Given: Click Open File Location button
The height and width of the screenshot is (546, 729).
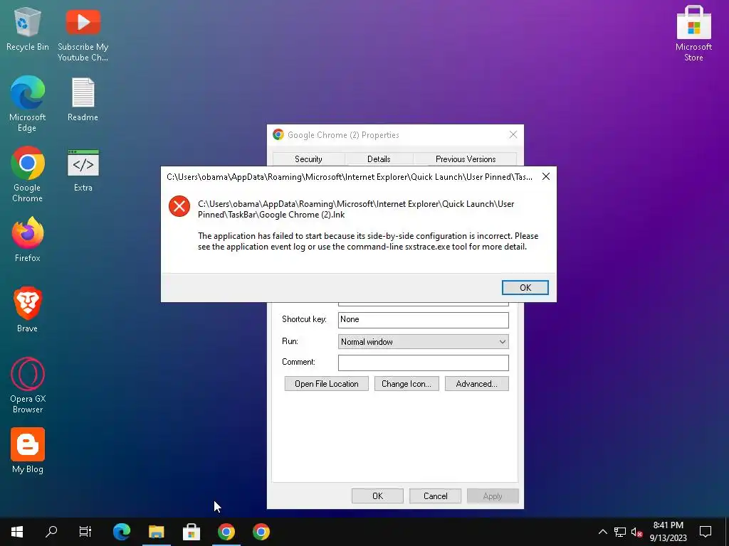Looking at the screenshot, I should tap(326, 383).
